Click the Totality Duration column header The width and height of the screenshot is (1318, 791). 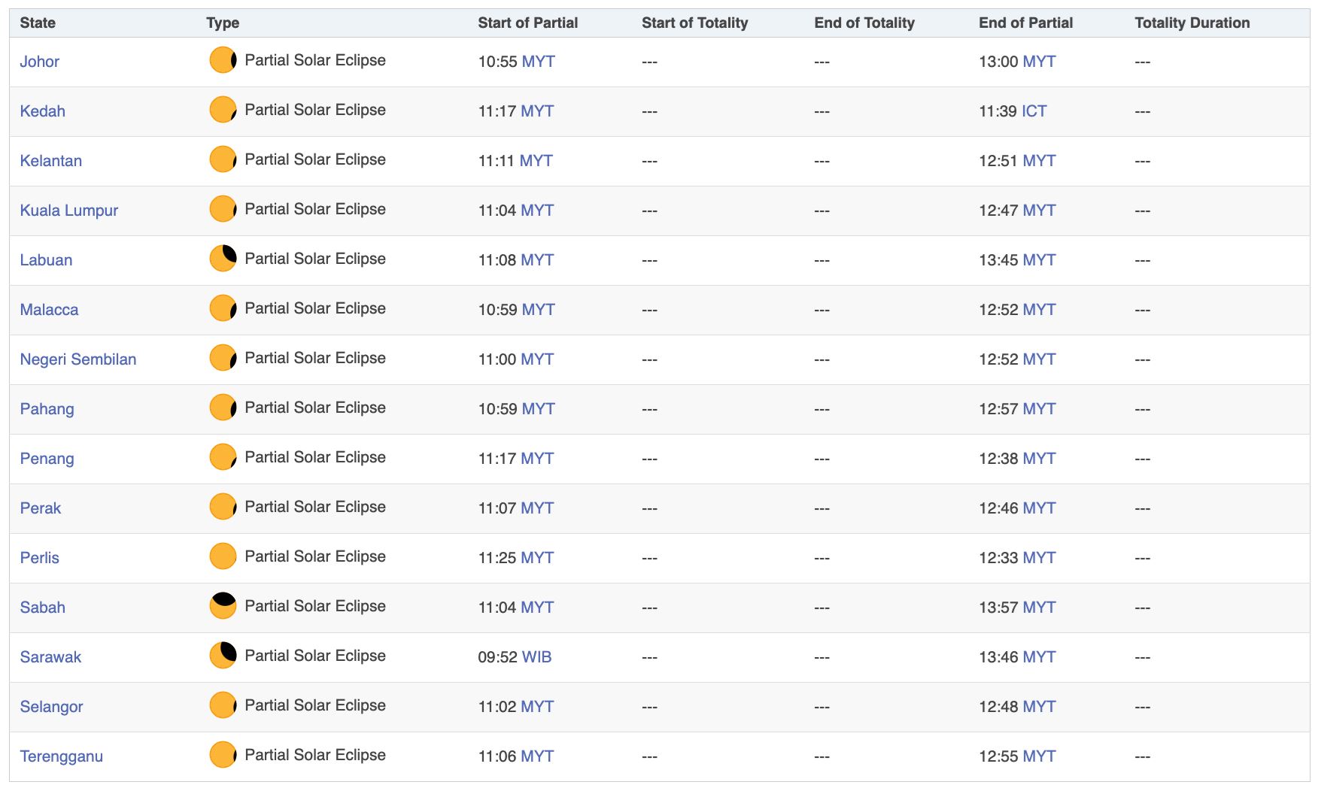point(1192,23)
